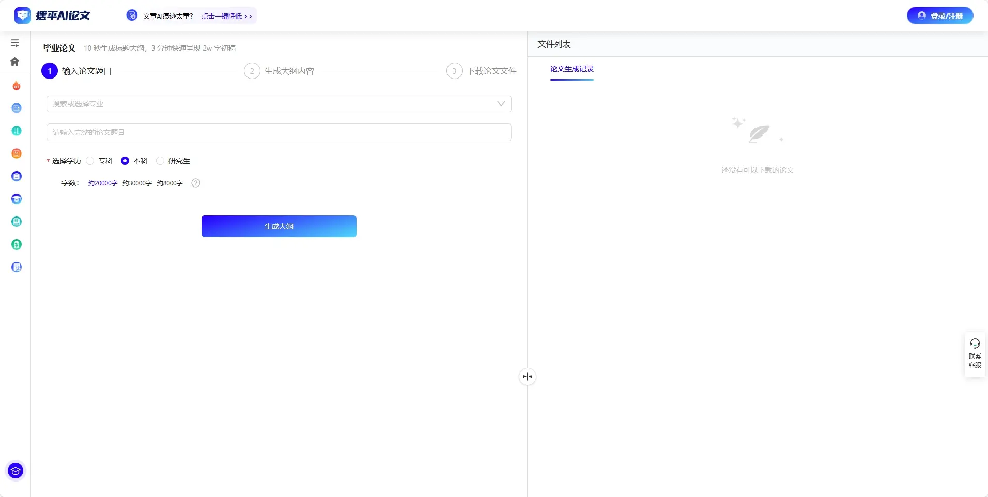Click the orange presentation icon in sidebar
The image size is (988, 497).
tap(17, 153)
